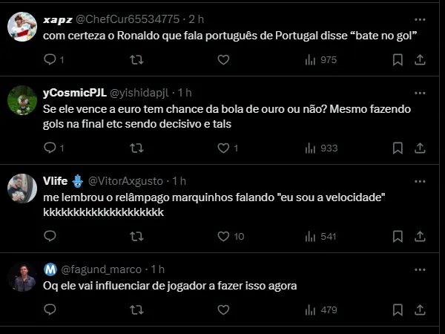Reply to xapz's tweet about Ronaldo
This screenshot has height=334, width=445.
[50, 59]
